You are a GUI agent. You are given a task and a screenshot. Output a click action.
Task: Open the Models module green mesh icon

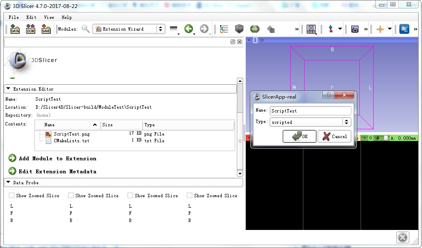(255, 29)
